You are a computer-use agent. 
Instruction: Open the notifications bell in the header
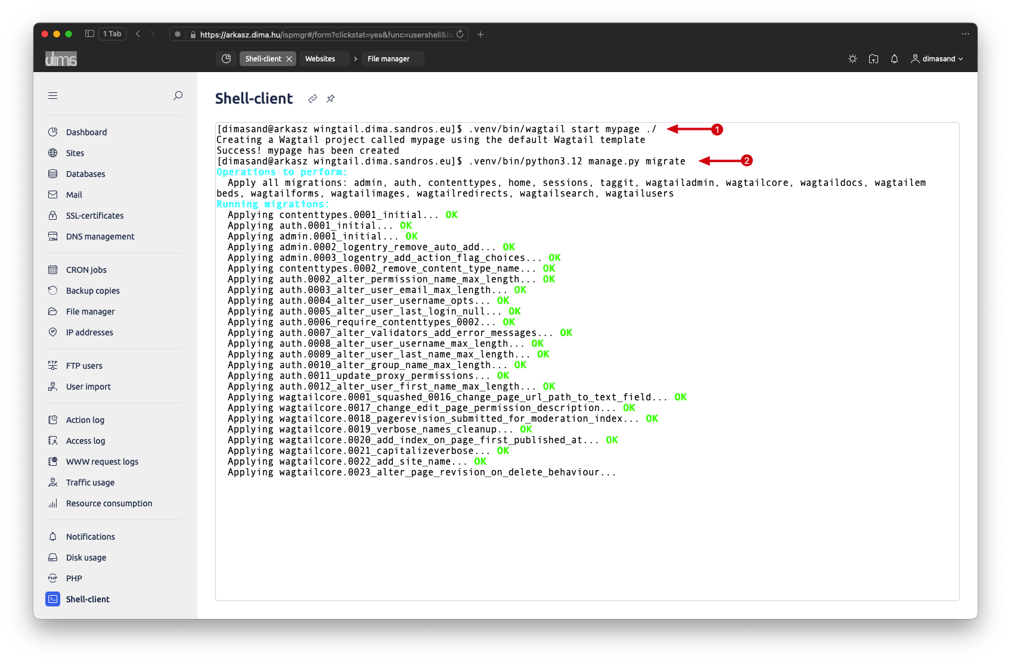894,59
